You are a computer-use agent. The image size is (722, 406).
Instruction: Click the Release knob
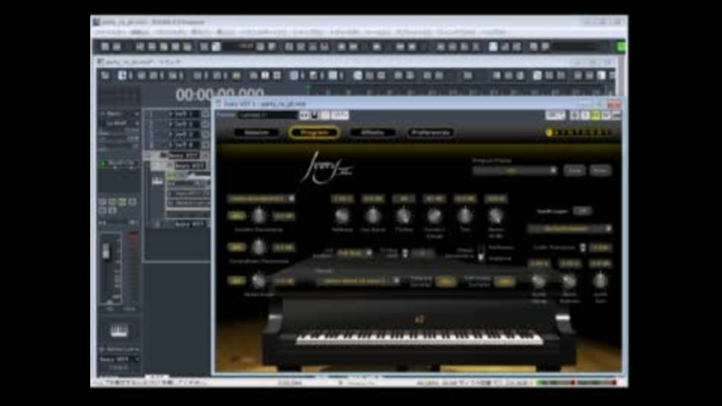[x=342, y=216]
